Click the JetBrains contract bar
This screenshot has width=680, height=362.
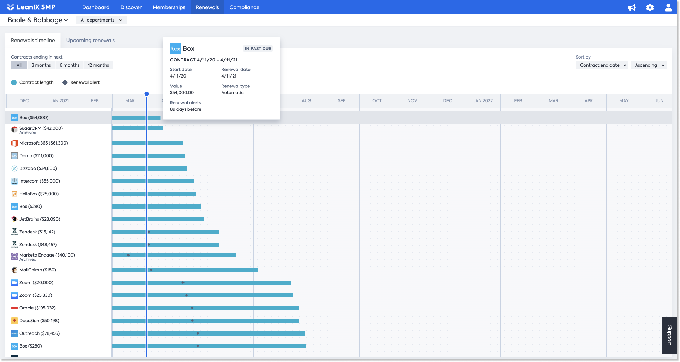point(158,219)
